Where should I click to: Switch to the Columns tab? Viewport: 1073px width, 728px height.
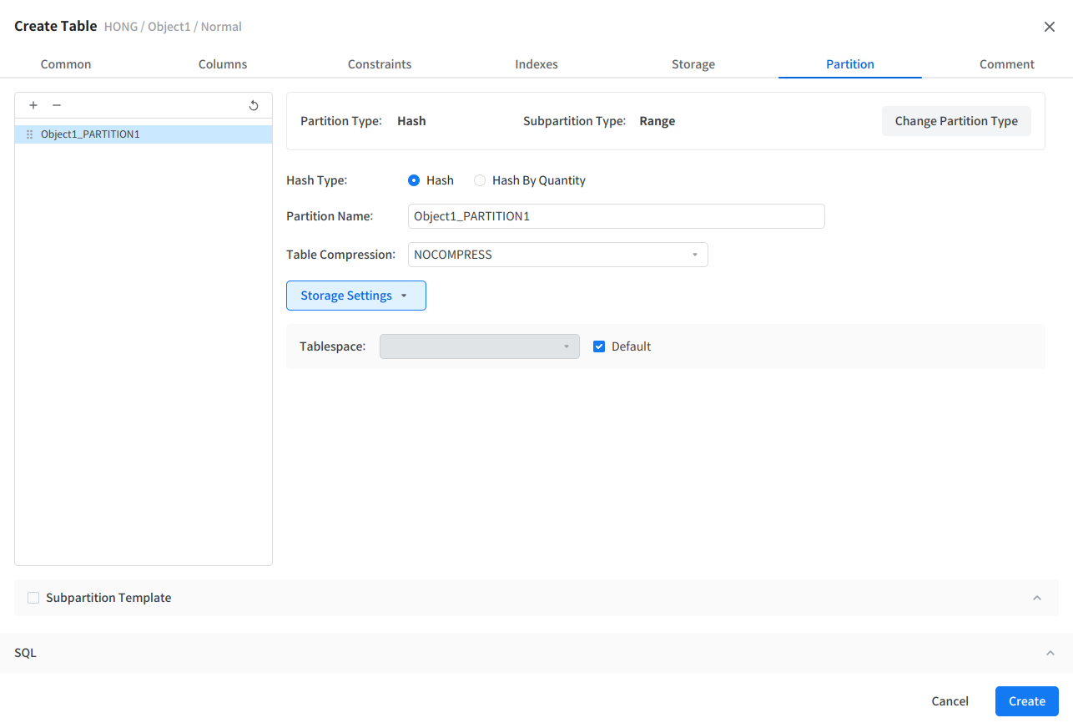click(223, 64)
